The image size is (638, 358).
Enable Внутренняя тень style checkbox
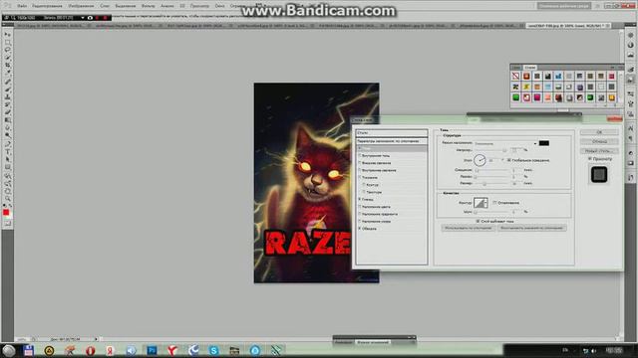(359, 155)
